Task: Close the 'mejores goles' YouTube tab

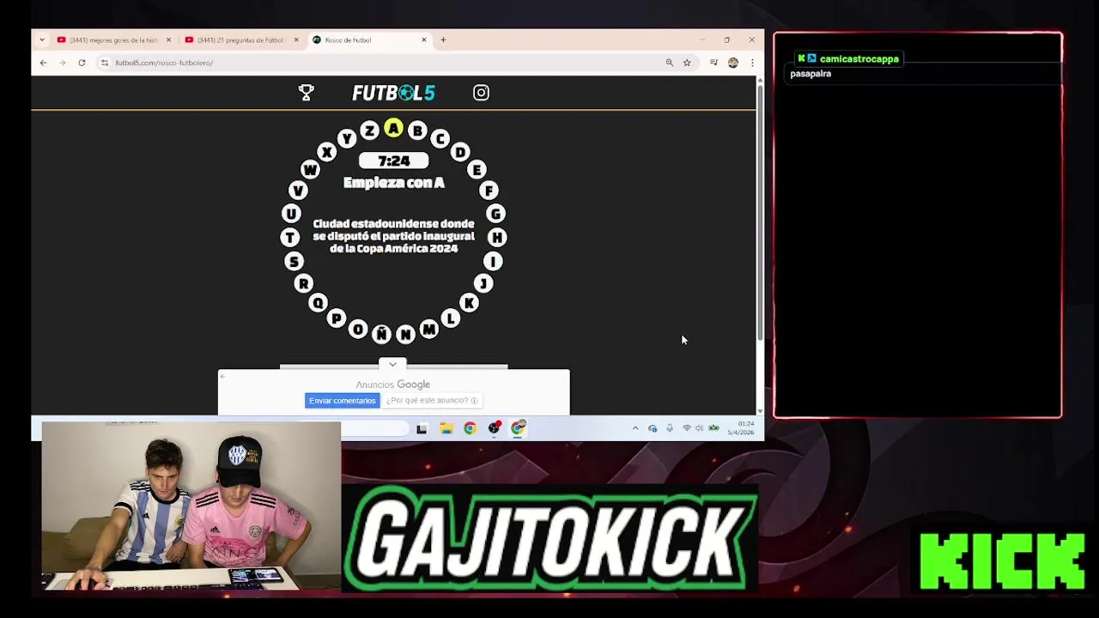Action: click(168, 39)
